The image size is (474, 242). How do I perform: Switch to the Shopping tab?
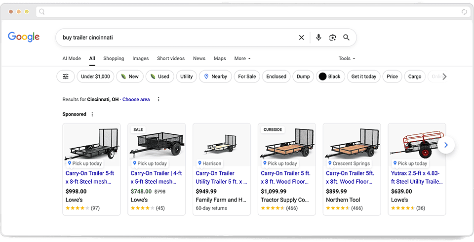point(114,58)
